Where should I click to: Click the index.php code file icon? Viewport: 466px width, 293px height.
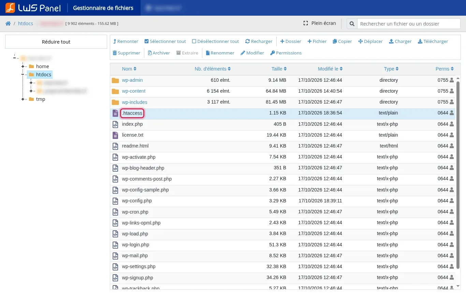(x=115, y=124)
